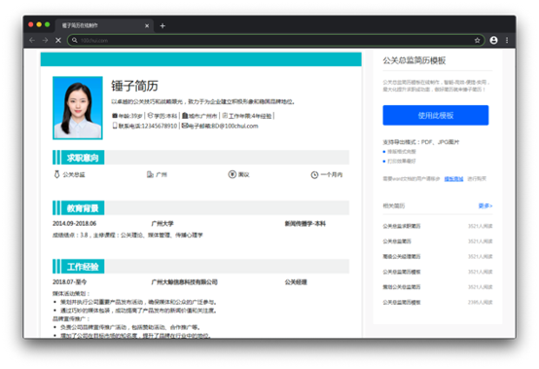
Task: Open a new tab with the plus icon
Action: (162, 25)
